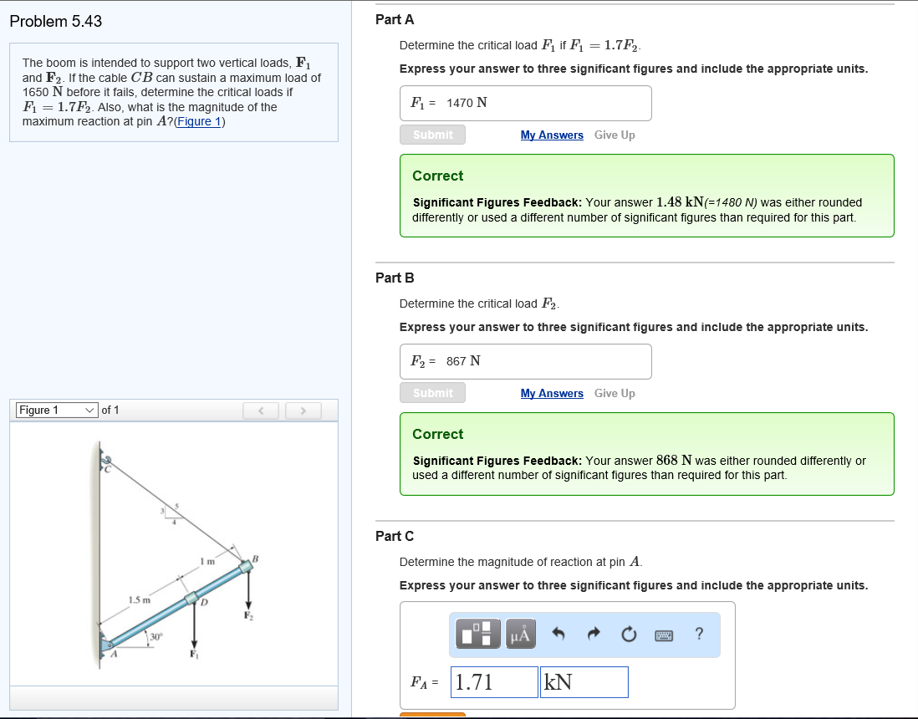Open the keyboard shortcuts icon
Screen dimensions: 918x719
[663, 635]
